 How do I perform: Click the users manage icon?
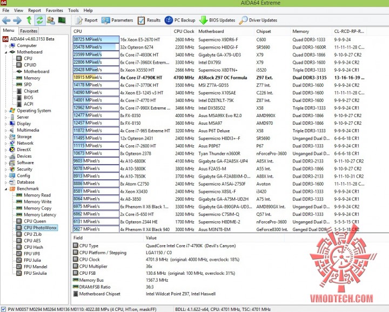tap(51, 21)
